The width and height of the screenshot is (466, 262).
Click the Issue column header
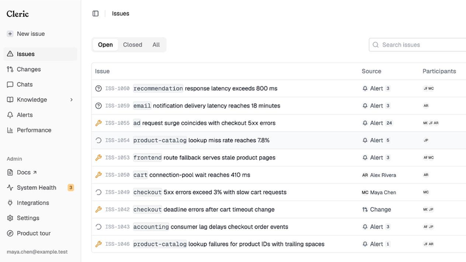[102, 71]
